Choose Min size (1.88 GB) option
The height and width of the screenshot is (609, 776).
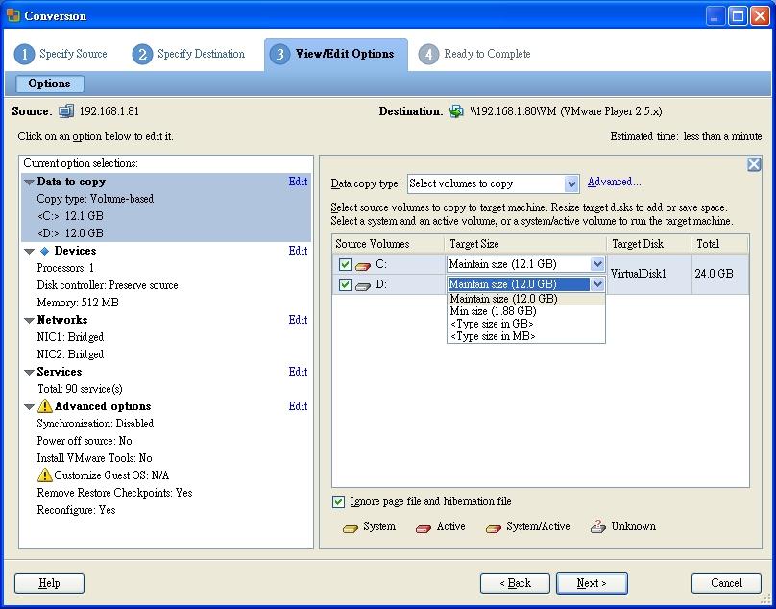525,311
